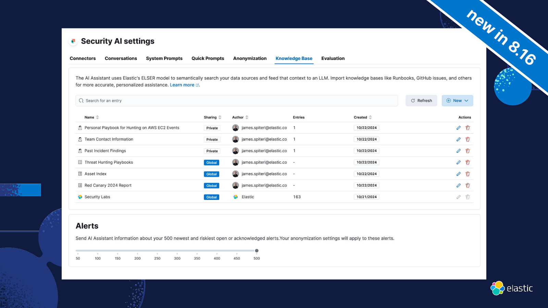Sort the table by Author
The height and width of the screenshot is (308, 548).
tap(240, 117)
